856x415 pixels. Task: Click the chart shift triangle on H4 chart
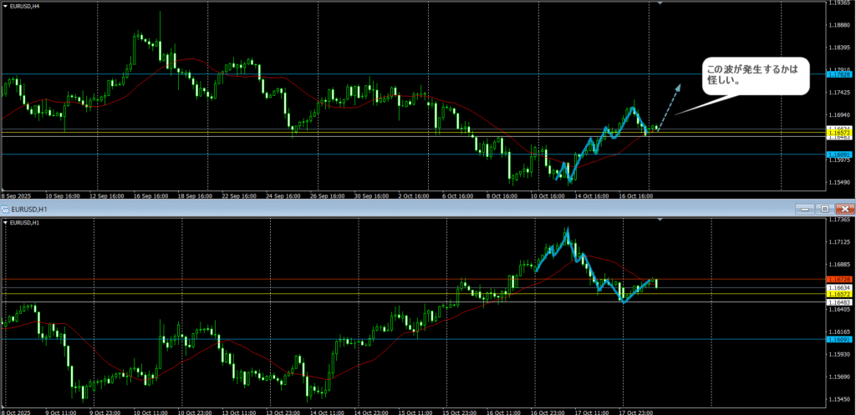pos(660,3)
